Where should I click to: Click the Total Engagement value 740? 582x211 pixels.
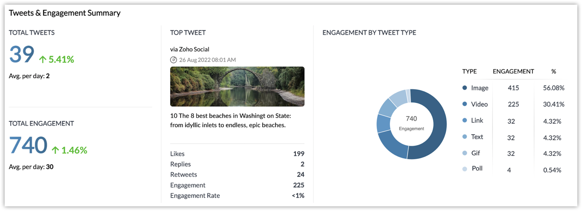28,146
